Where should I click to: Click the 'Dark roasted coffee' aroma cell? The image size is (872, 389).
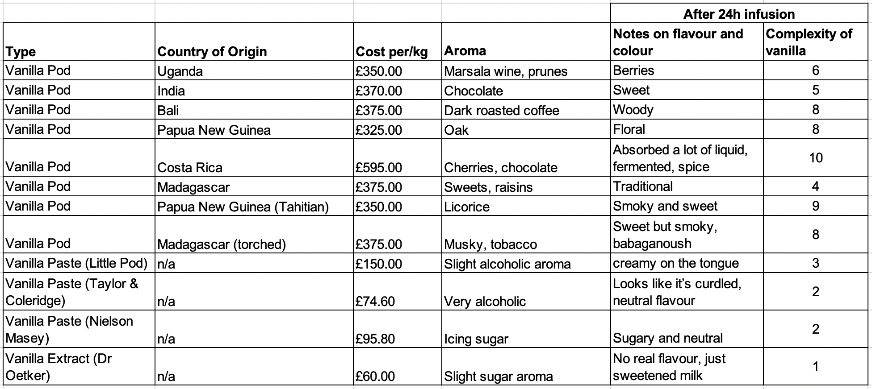[526, 110]
